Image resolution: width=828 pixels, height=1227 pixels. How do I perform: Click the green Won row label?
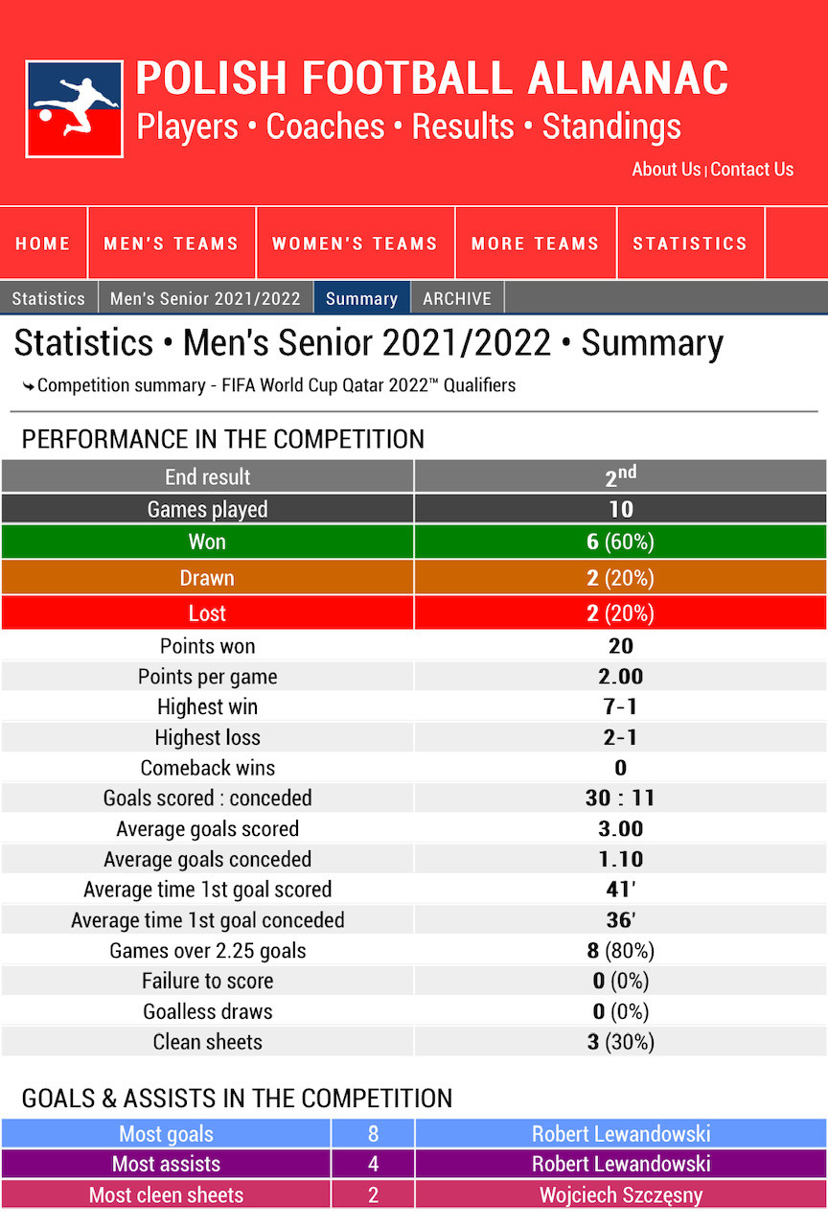(x=207, y=542)
